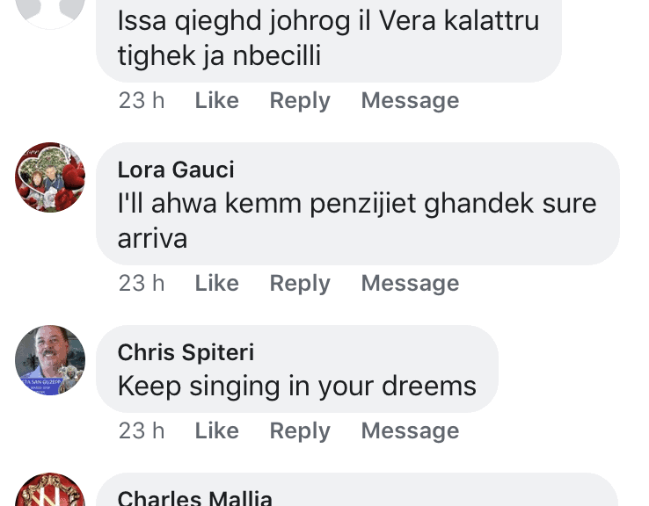Message the author of the Vera kalattru comment

(410, 101)
